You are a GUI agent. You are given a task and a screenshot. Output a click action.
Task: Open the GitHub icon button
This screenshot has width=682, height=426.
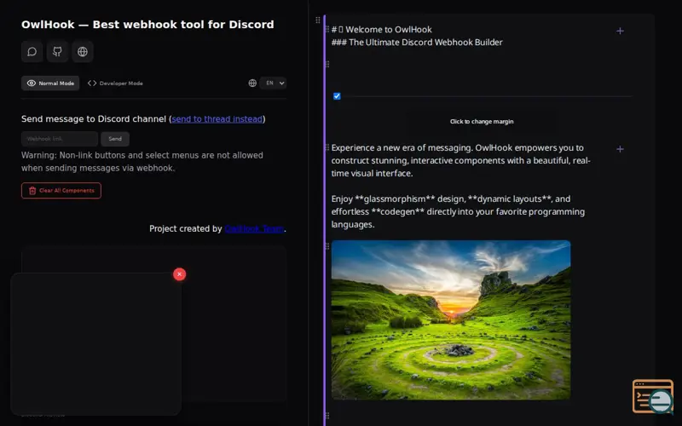57,52
